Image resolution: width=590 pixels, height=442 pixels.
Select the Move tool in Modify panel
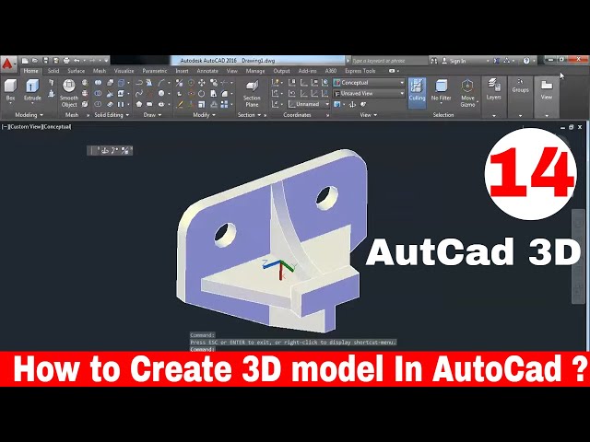(202, 83)
